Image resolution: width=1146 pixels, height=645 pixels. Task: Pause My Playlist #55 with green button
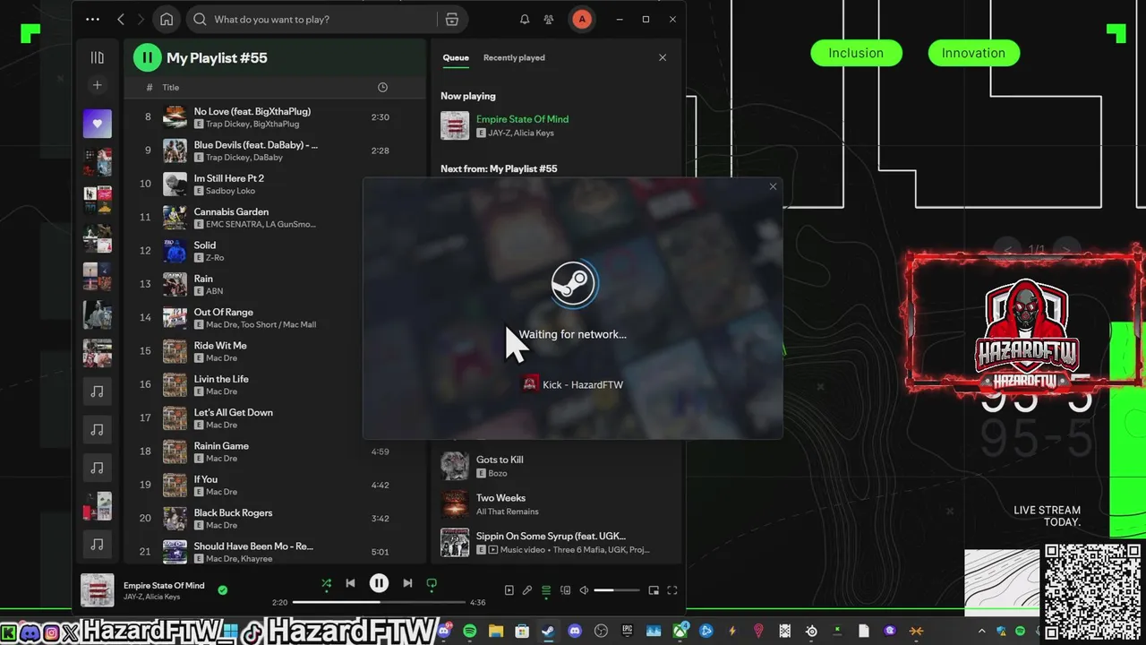click(x=147, y=57)
